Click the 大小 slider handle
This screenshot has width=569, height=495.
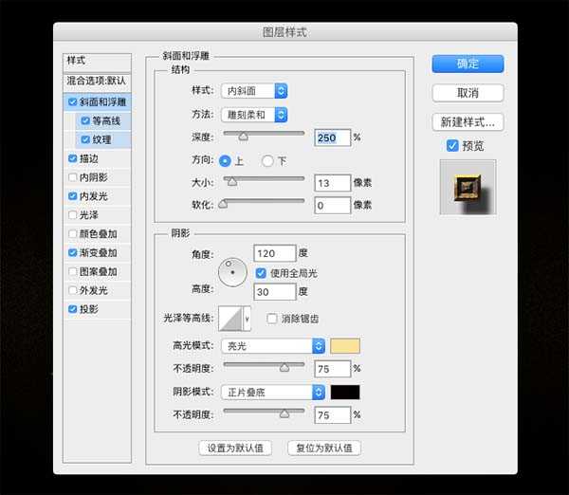tap(232, 181)
